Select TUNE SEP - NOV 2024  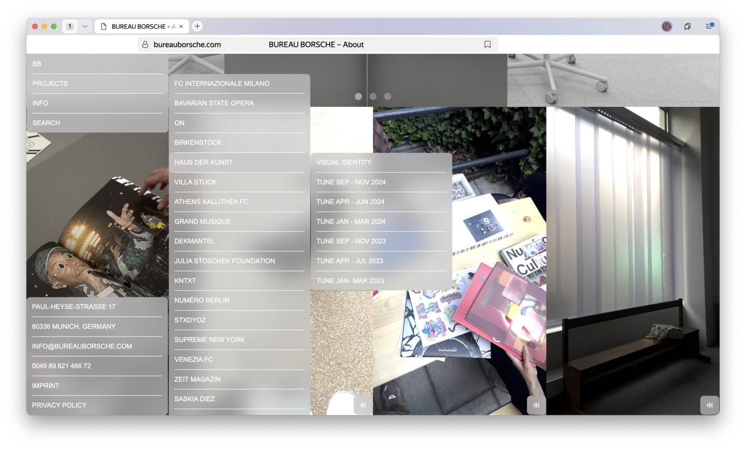[381, 182]
